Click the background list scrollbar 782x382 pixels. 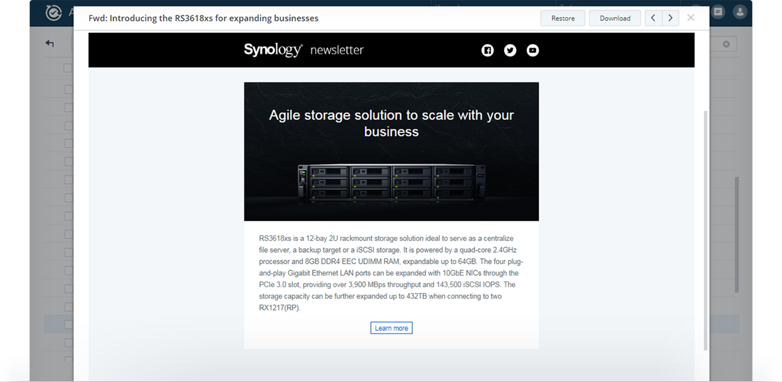tap(737, 235)
